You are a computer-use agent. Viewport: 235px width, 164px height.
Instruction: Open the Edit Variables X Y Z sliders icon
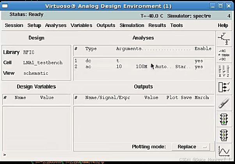224,71
